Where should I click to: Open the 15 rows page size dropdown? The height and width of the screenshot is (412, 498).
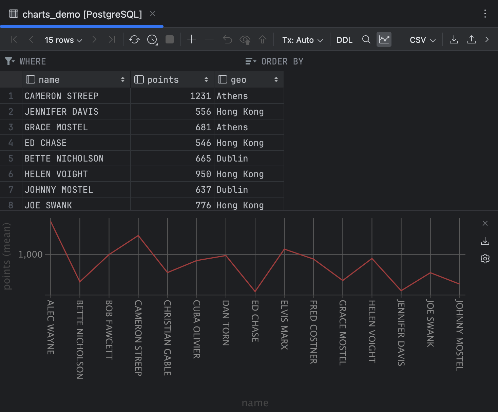point(63,40)
